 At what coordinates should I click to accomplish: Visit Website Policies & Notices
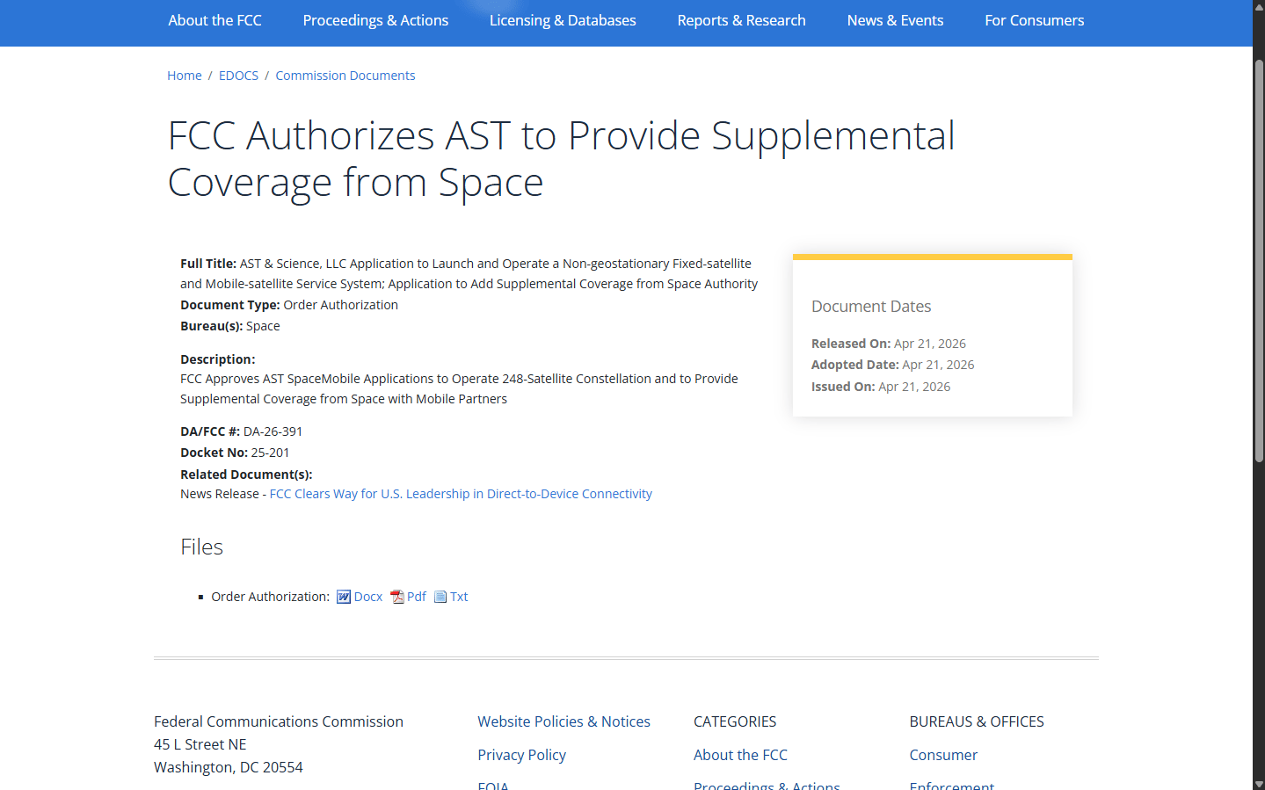pyautogui.click(x=563, y=721)
